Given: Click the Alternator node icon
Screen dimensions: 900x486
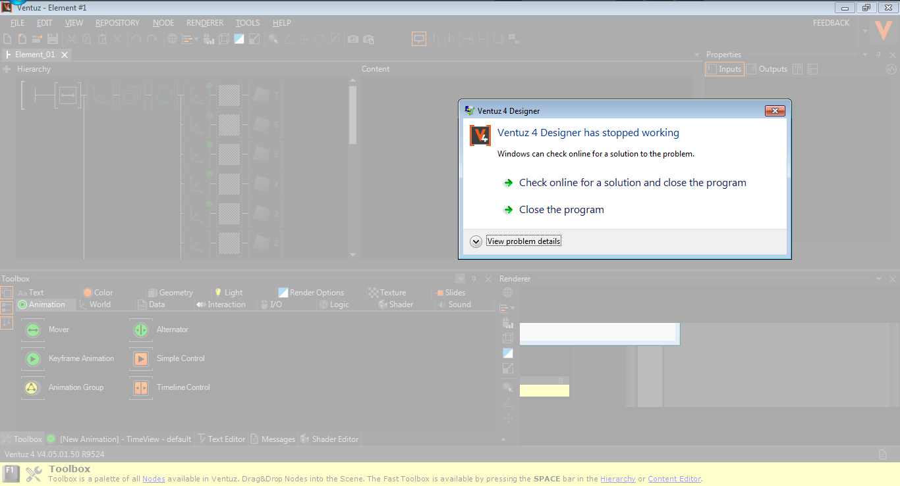Looking at the screenshot, I should point(141,329).
